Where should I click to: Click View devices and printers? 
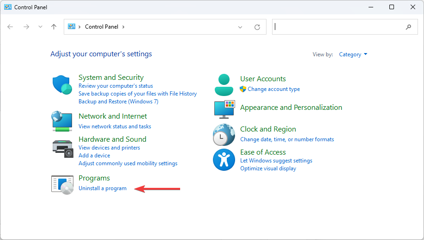(x=109, y=148)
